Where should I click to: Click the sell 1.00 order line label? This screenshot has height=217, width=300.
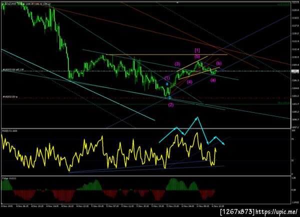point(13,70)
